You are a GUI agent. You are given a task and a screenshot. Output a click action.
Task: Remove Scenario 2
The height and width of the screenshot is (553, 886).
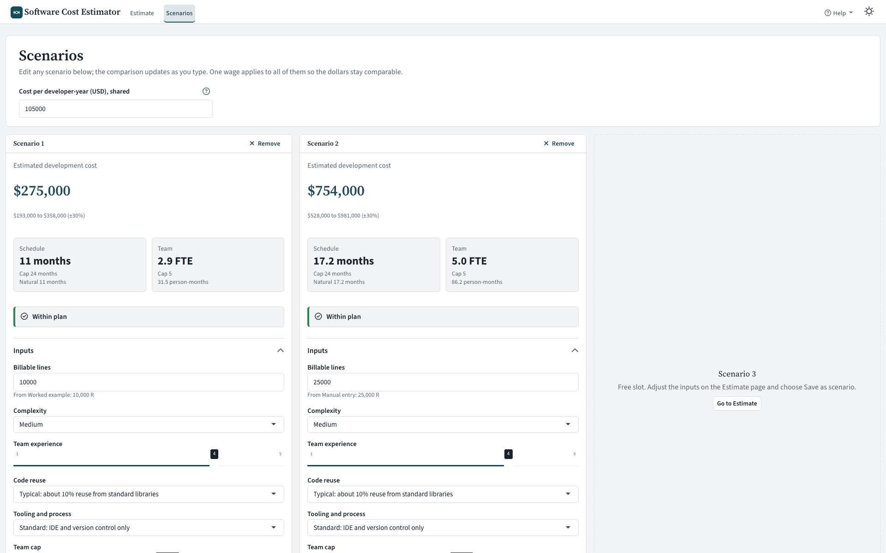(559, 143)
